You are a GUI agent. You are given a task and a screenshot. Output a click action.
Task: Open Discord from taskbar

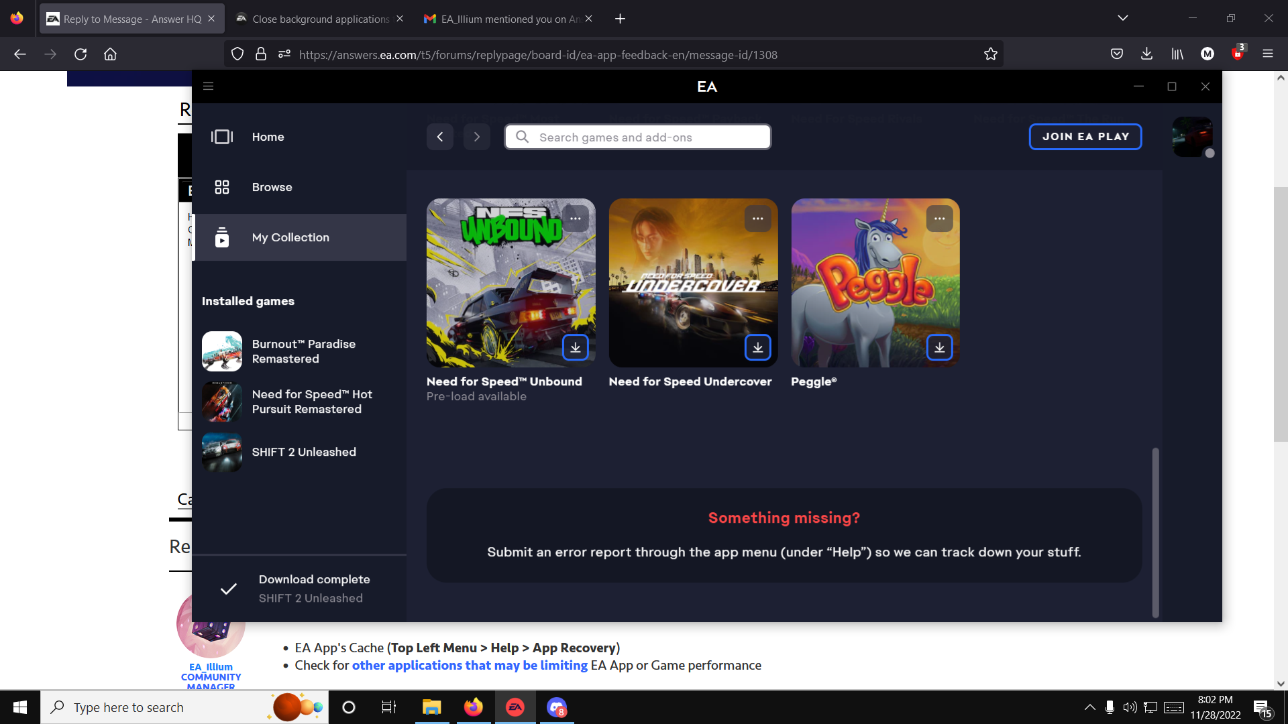557,707
